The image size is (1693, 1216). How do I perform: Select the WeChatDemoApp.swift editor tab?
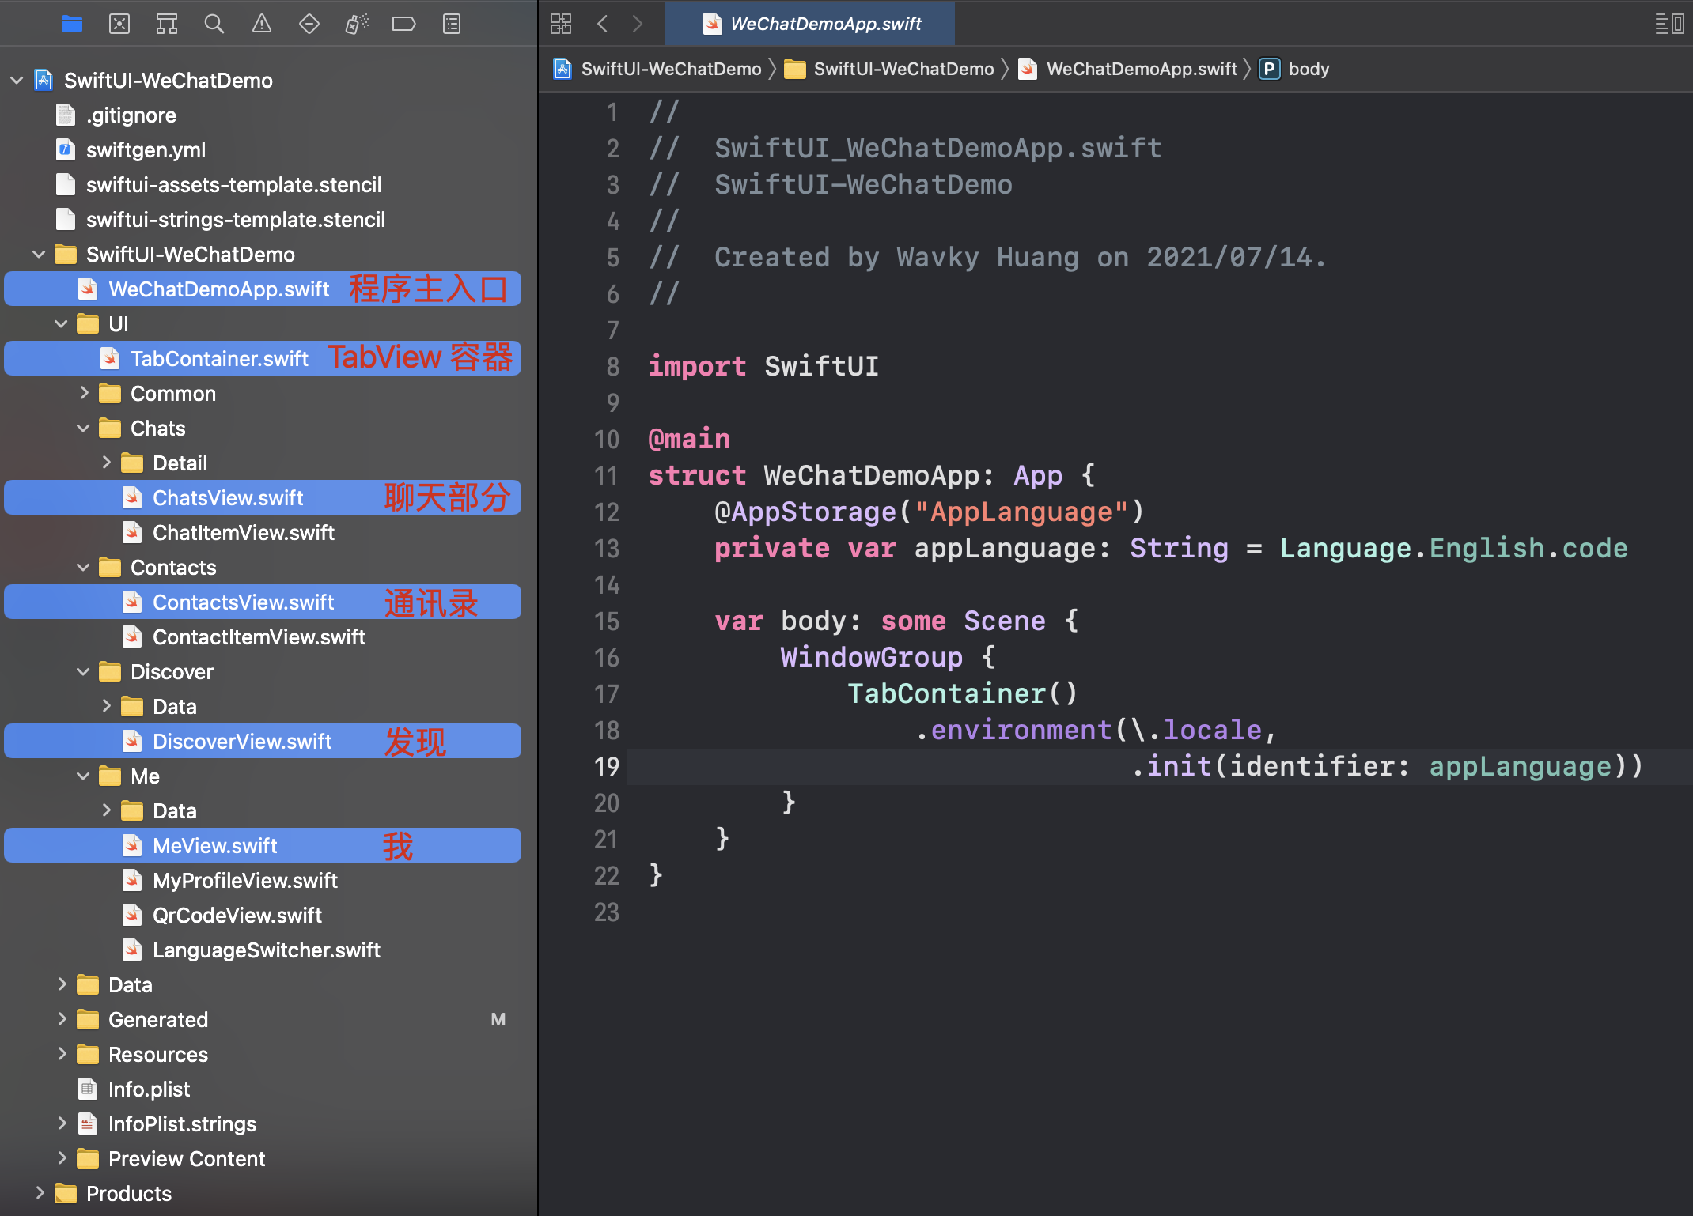[x=811, y=24]
